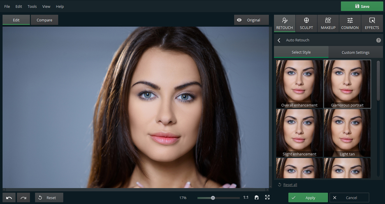Click the Reset all link
Viewport: 385px width, 204px height.
(290, 185)
